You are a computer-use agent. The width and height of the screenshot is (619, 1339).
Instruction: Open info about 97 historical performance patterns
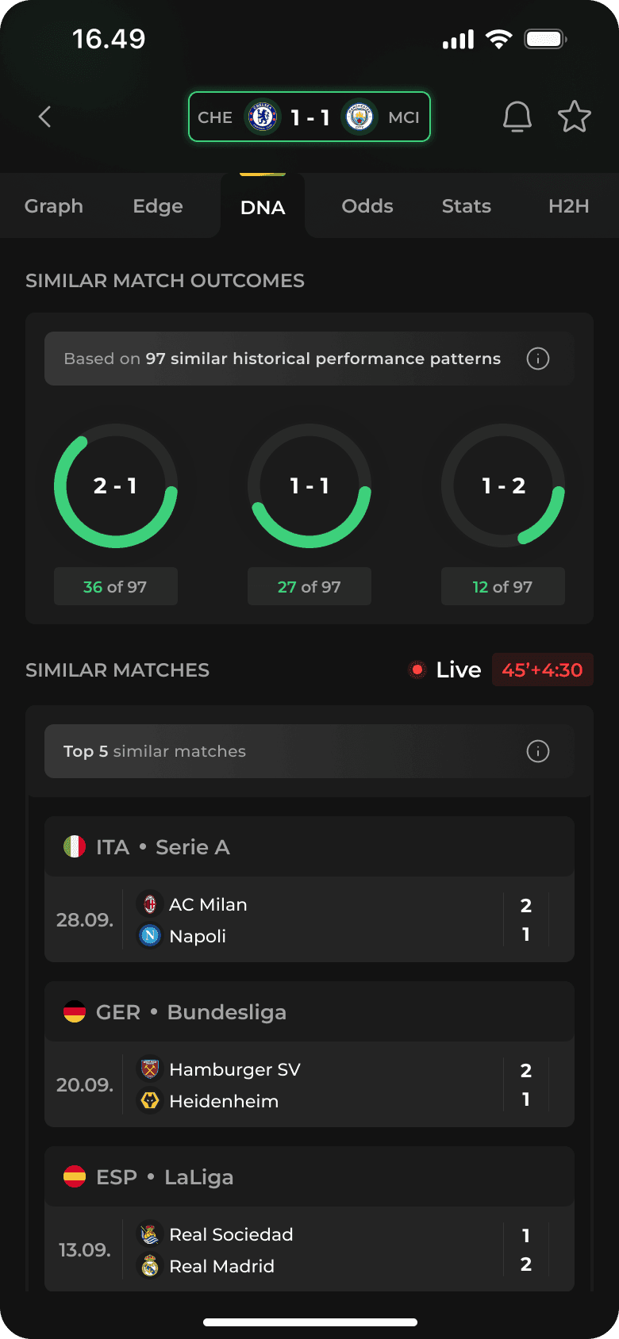(x=538, y=359)
